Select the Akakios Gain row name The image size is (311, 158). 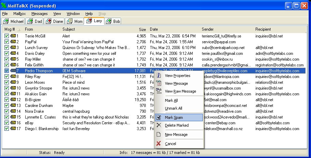(36, 94)
